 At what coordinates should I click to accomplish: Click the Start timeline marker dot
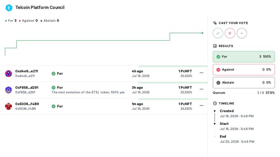point(215,124)
